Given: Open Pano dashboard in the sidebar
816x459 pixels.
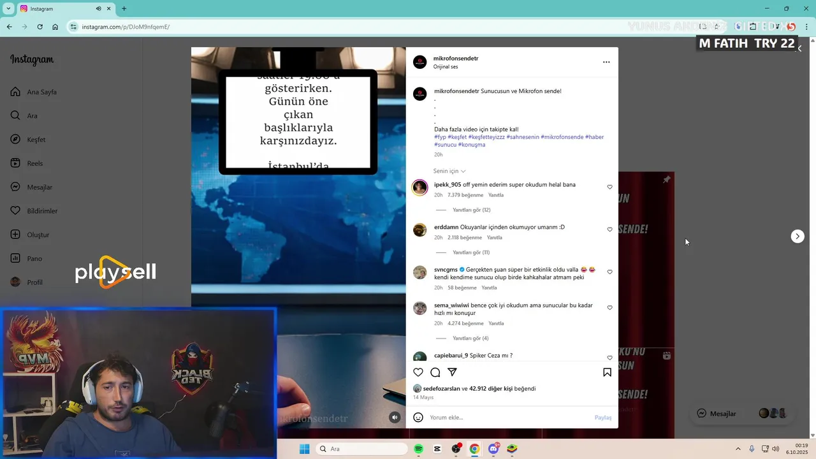Looking at the screenshot, I should [x=26, y=258].
